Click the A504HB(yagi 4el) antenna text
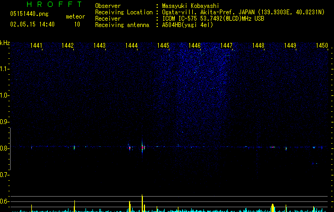Image resolution: width=334 pixels, height=212 pixels. tap(187, 25)
